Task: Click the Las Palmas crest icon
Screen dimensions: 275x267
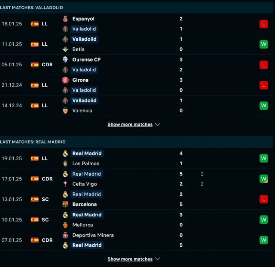Action: pos(65,164)
